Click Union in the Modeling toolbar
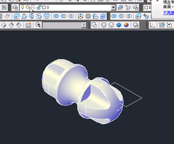 [x=56, y=16]
